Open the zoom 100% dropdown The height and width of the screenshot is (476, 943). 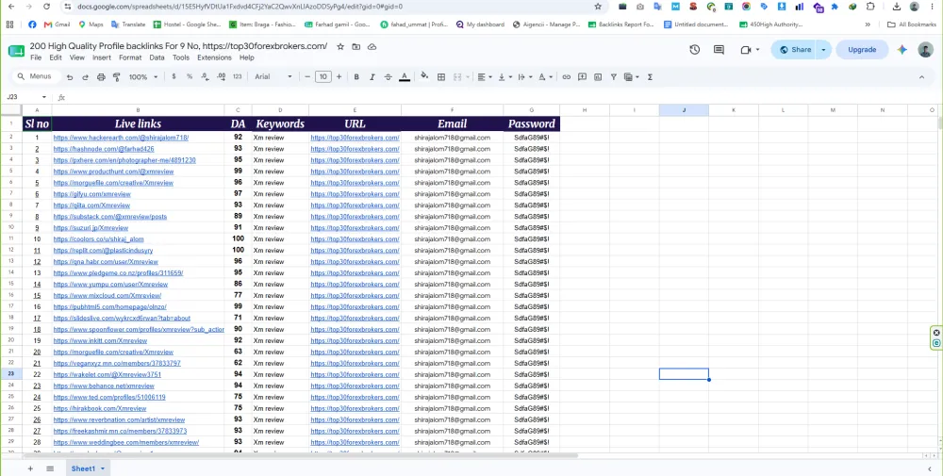[x=143, y=77]
